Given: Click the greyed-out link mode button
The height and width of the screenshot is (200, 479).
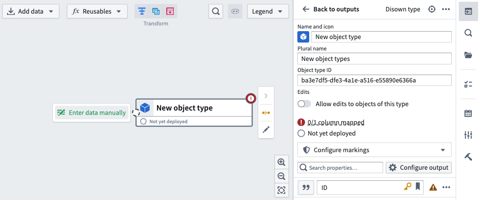Looking at the screenshot, I should tap(235, 11).
